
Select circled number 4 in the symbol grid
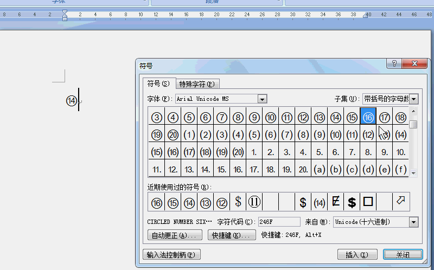[x=173, y=118]
